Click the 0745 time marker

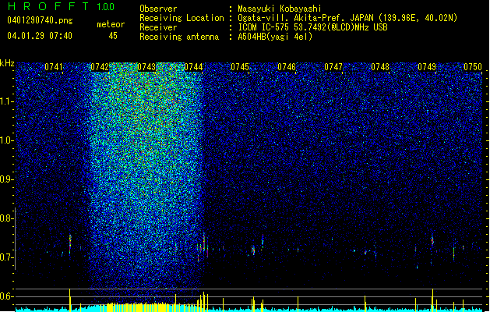[x=240, y=67]
